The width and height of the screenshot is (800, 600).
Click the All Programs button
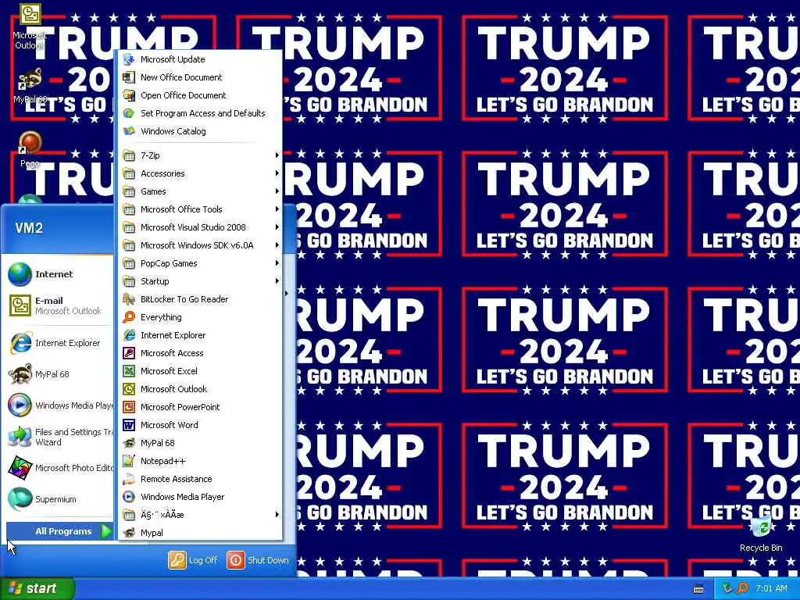point(60,531)
